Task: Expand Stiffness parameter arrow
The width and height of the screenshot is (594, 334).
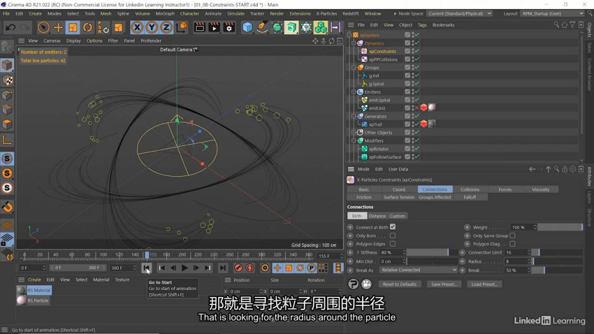Action: pos(357,252)
